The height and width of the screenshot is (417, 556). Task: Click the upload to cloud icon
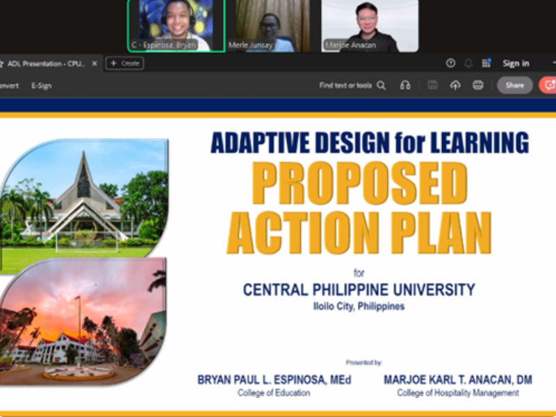tap(455, 85)
